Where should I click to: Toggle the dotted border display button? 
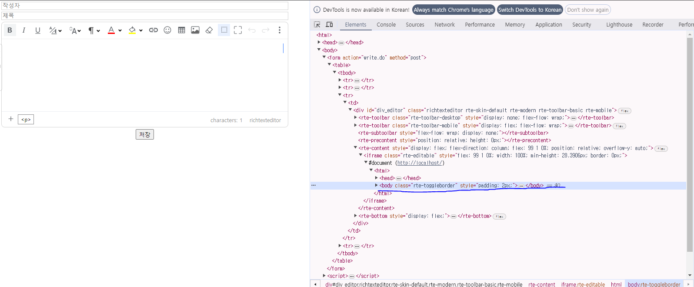pos(224,30)
